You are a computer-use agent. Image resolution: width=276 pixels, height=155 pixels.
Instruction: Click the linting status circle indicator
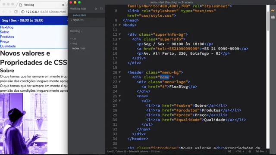pyautogui.click(x=250, y=151)
